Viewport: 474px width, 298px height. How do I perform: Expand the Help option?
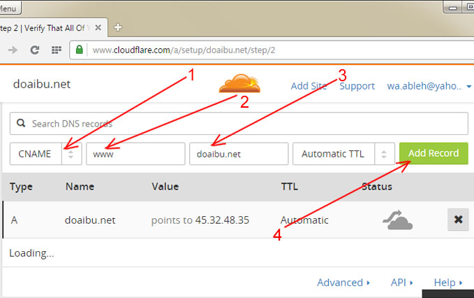448,283
